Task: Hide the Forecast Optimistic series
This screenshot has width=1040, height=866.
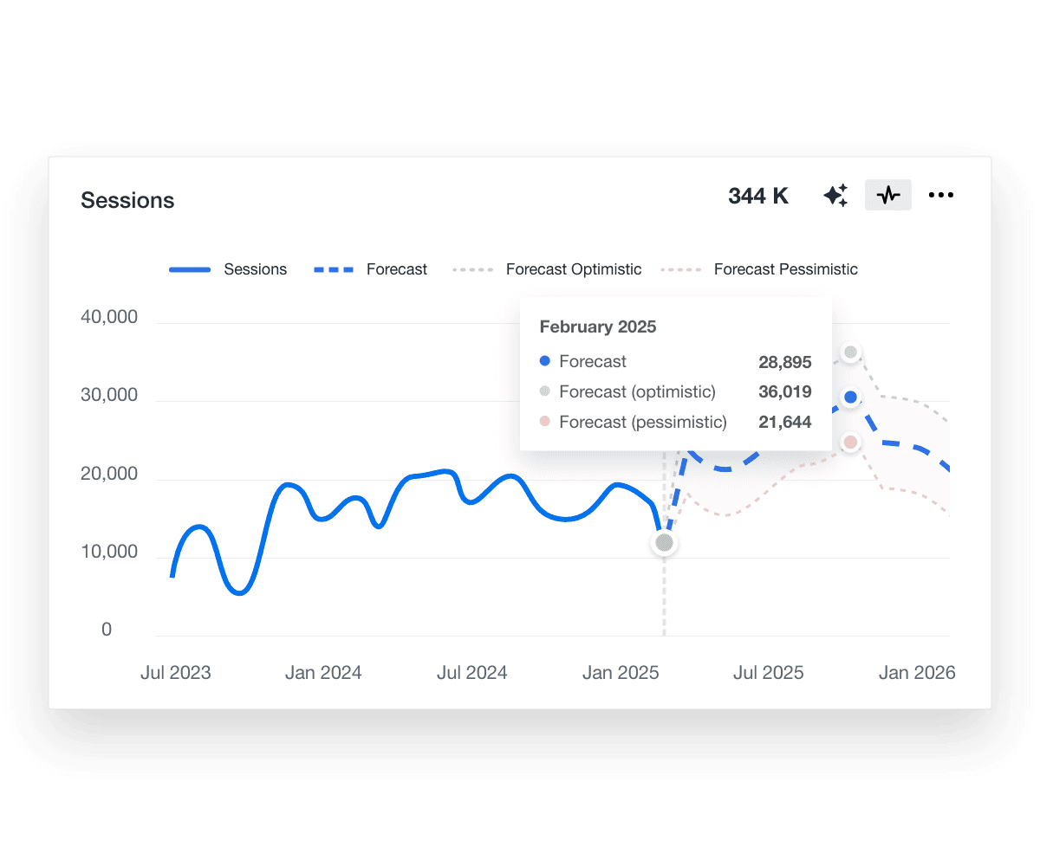Action: tap(547, 269)
